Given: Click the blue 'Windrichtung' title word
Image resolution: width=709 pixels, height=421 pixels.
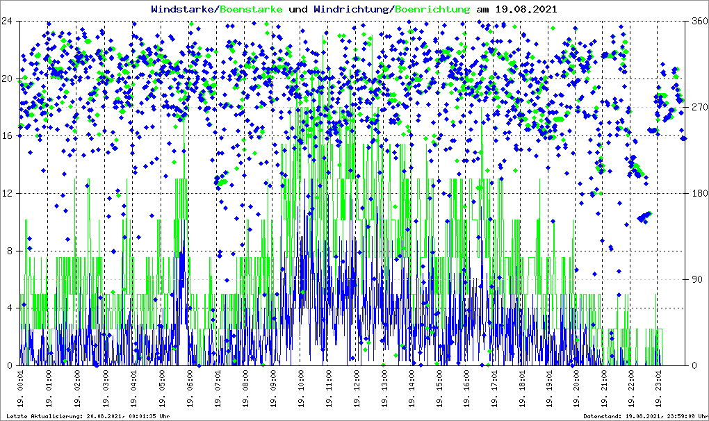Looking at the screenshot, I should [x=352, y=9].
